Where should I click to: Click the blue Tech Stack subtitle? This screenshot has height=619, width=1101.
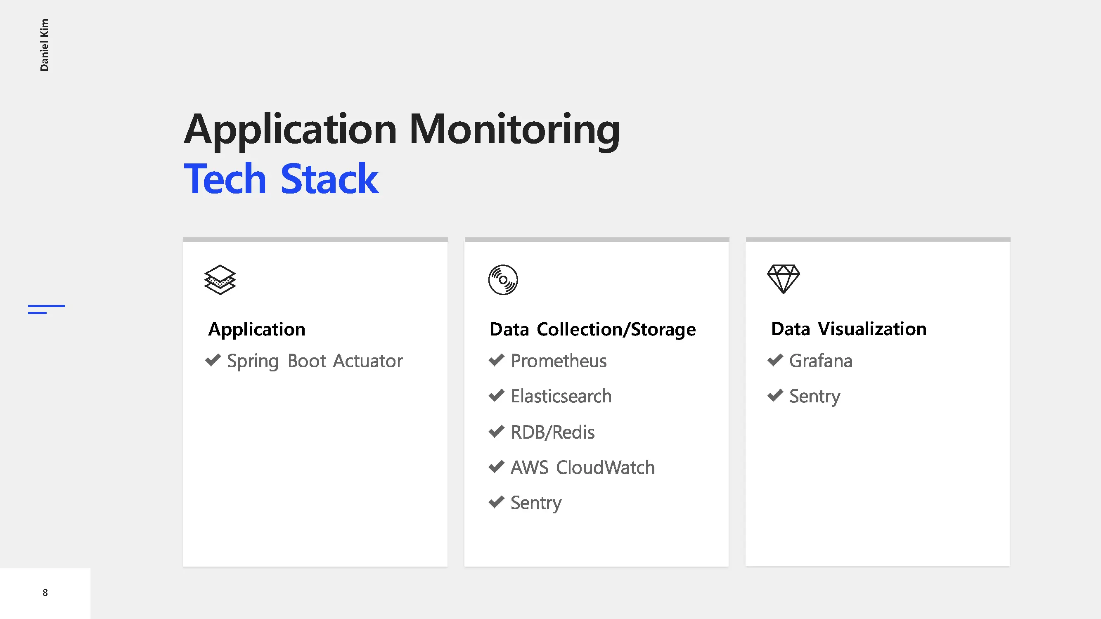(x=281, y=179)
